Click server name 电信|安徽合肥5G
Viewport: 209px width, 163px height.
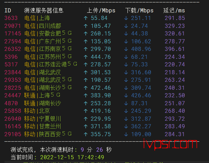(x=48, y=33)
